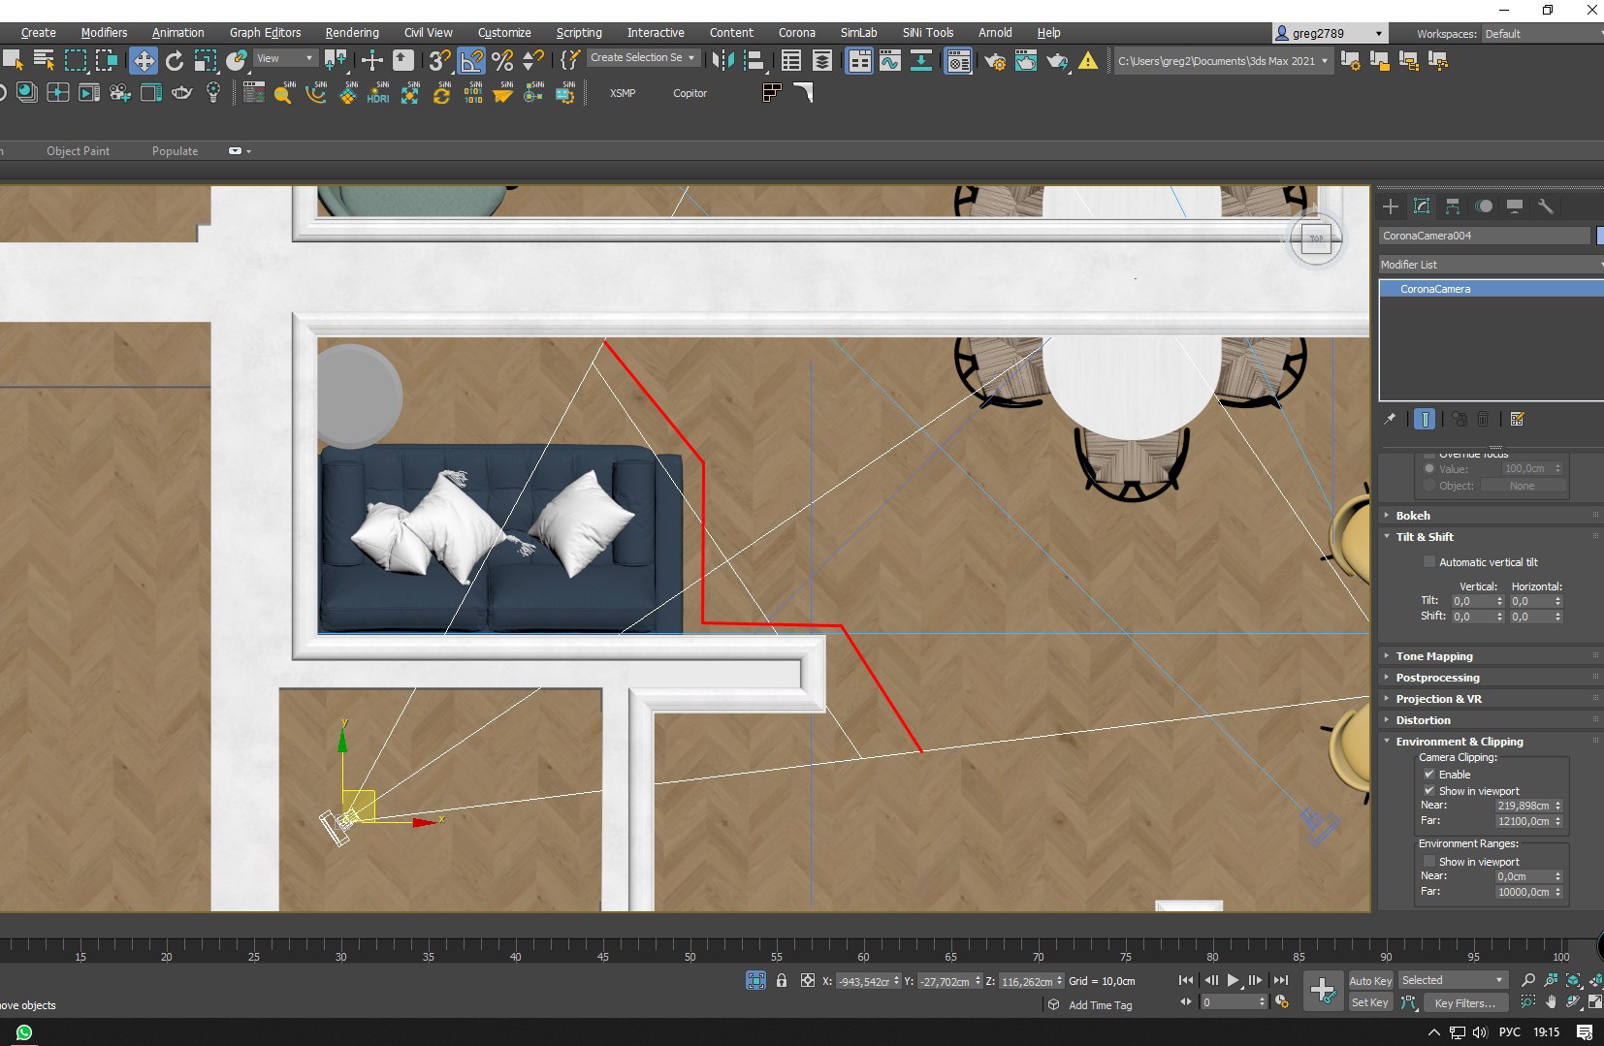Click the light bulb icon in second toolbar row

213,93
